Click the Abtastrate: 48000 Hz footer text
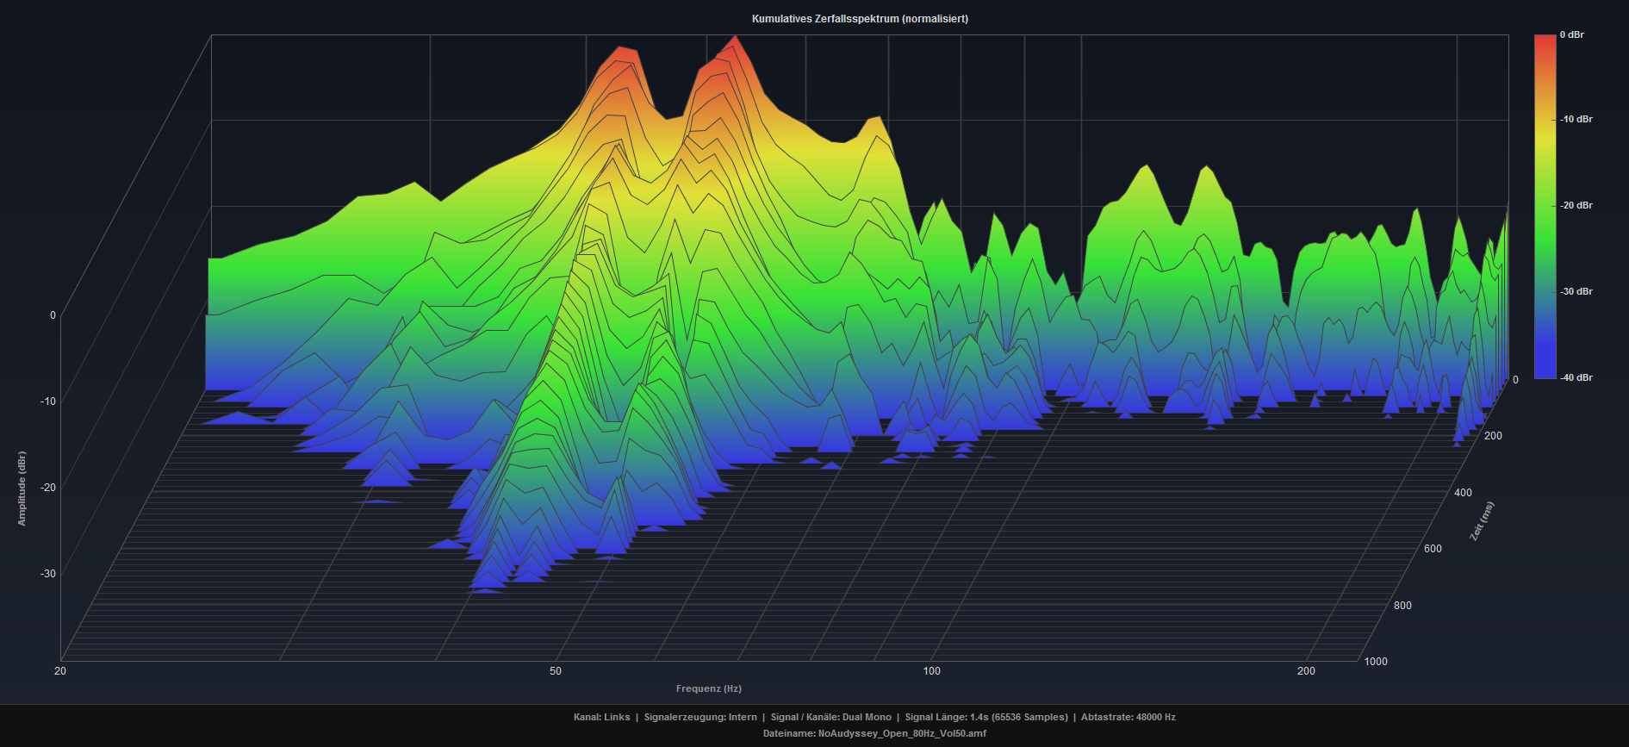 pyautogui.click(x=1128, y=717)
